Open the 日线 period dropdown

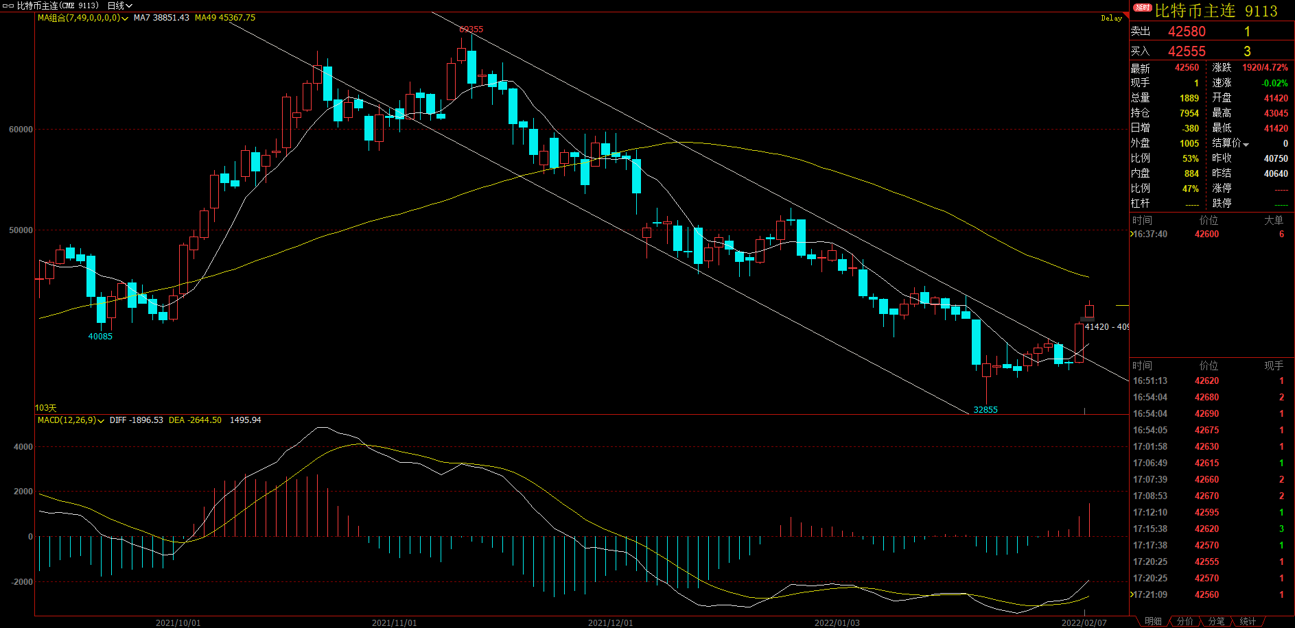119,5
